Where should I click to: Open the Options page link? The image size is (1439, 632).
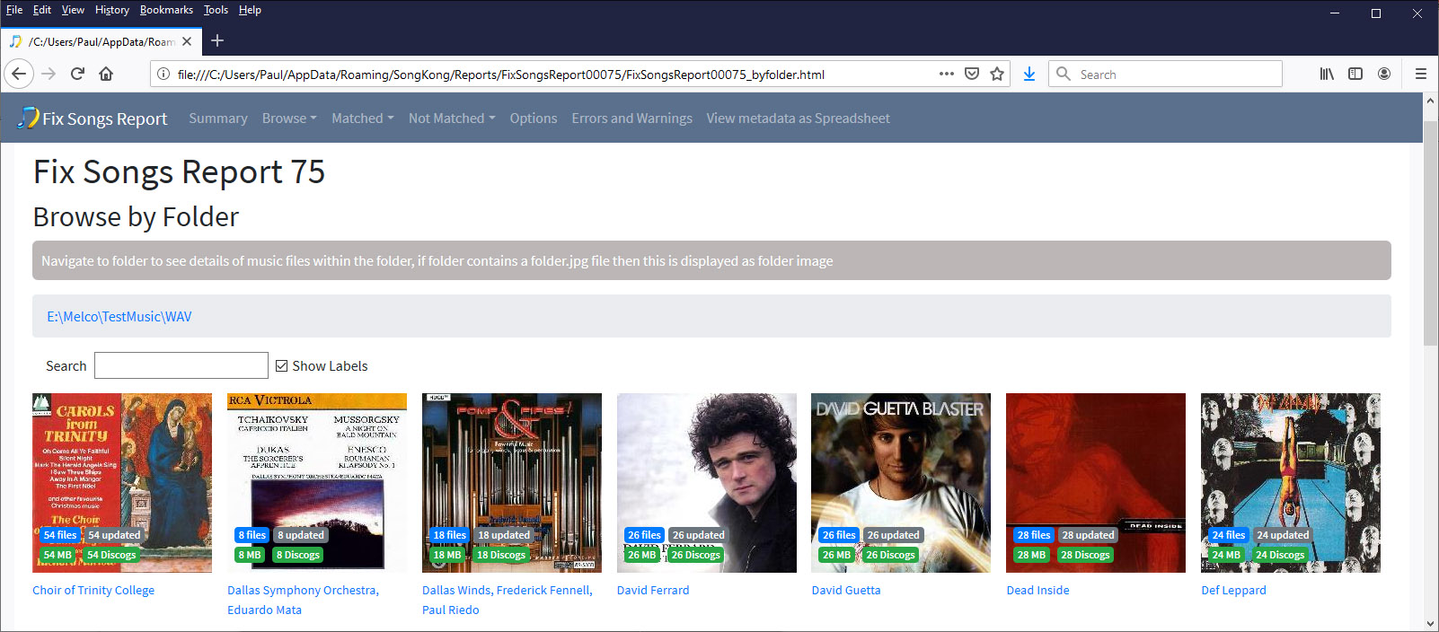coord(534,118)
